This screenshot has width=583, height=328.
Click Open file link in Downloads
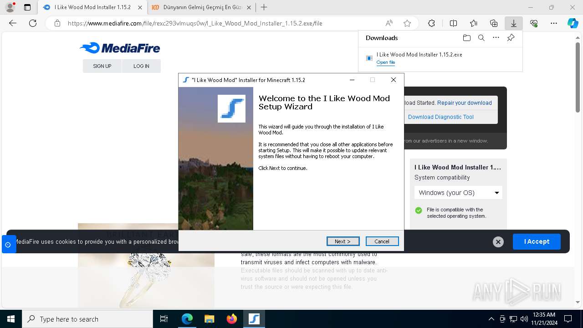386,62
